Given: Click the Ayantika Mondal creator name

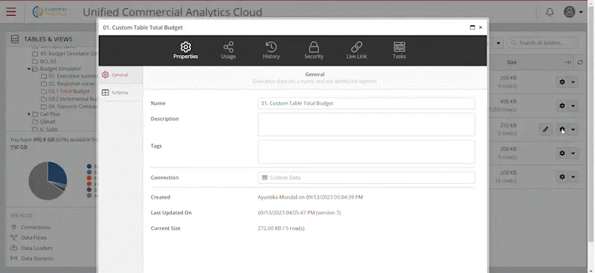Looking at the screenshot, I should [277, 197].
